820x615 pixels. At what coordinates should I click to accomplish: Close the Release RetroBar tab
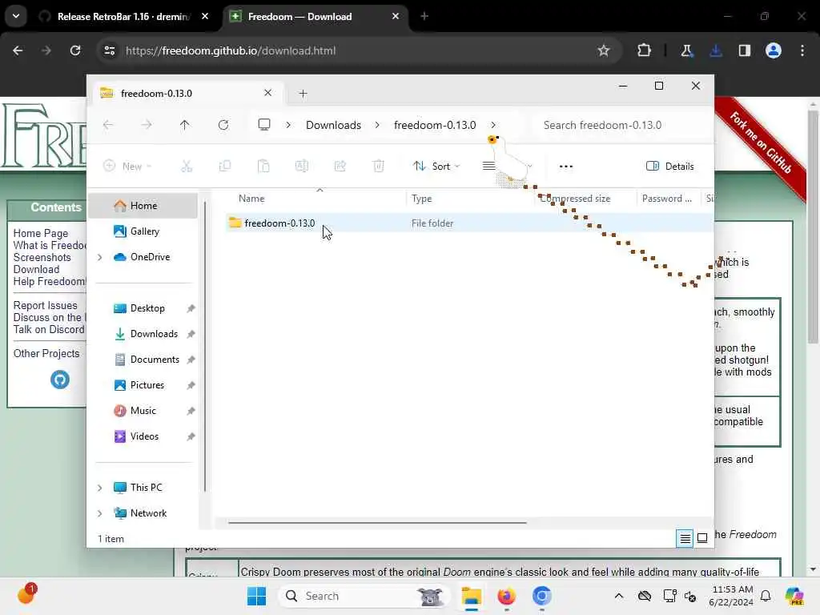205,17
